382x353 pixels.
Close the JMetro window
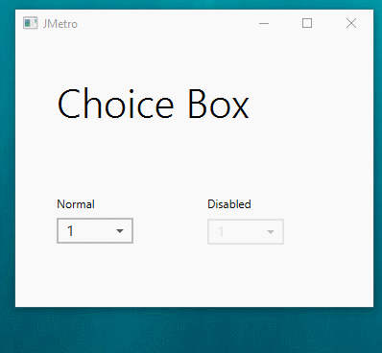[x=351, y=23]
